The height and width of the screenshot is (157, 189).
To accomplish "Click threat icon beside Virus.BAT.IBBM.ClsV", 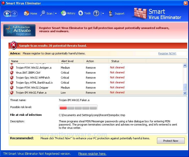I will (x=12, y=73).
